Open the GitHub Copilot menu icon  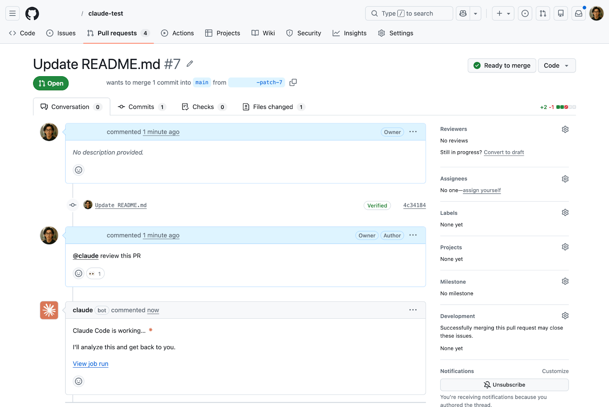coord(462,13)
